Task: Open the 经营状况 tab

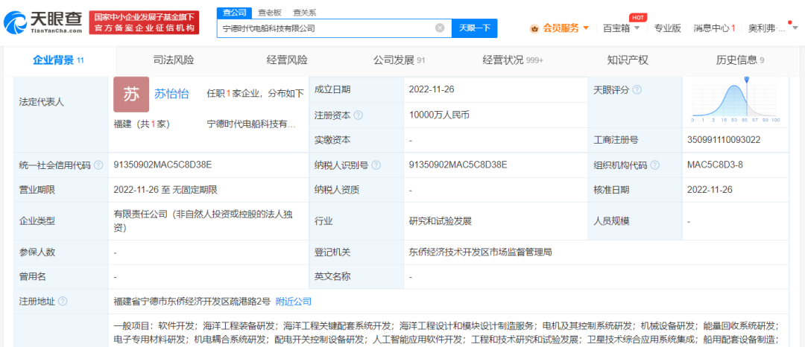Action: (x=512, y=60)
